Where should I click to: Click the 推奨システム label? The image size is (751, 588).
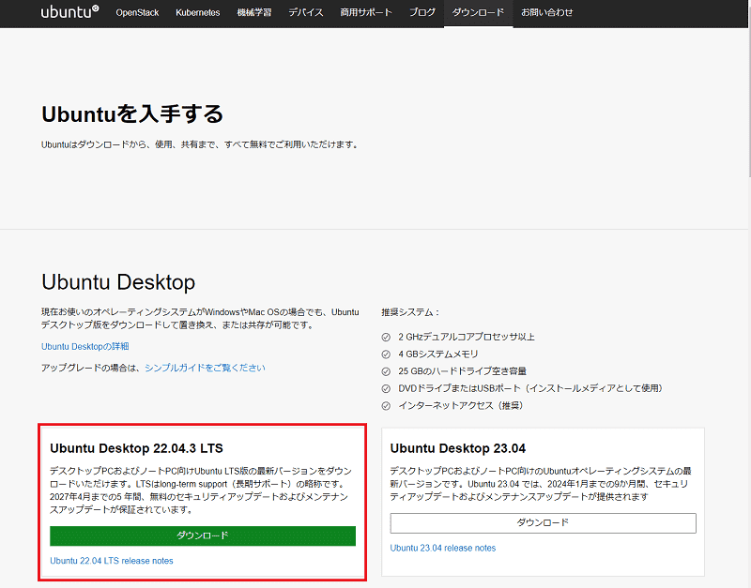(x=410, y=312)
